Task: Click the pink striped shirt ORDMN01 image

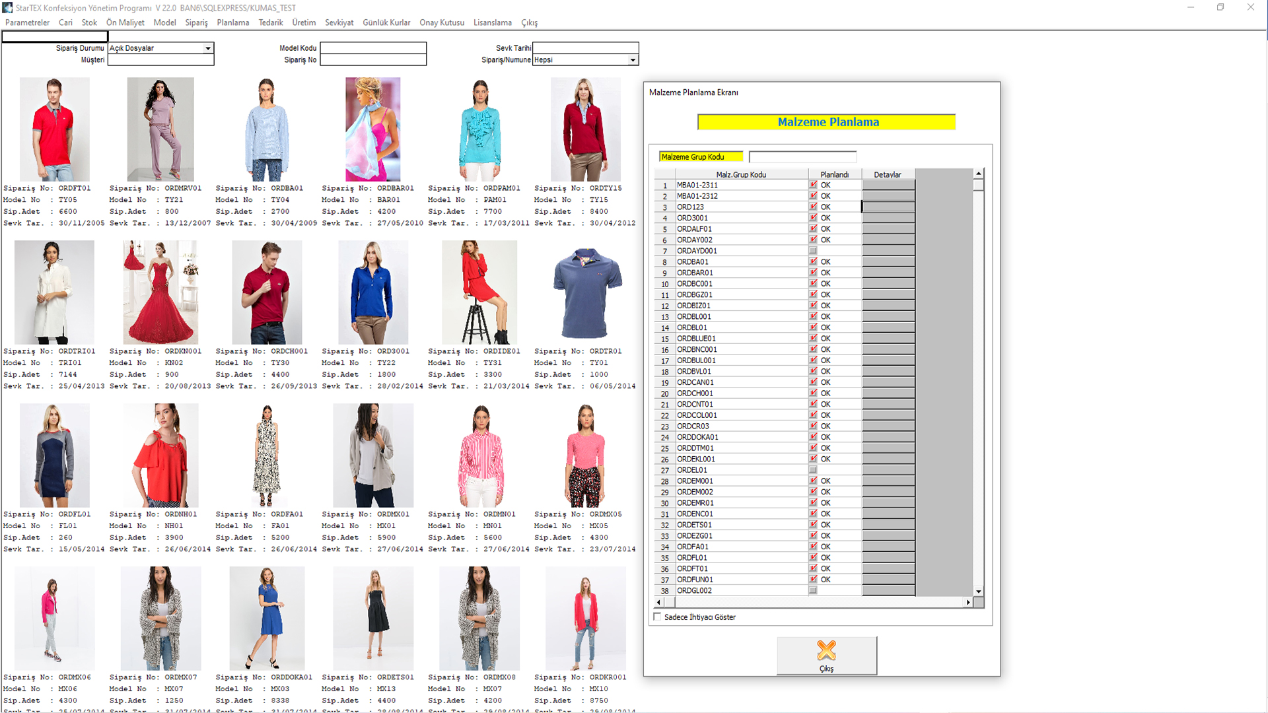Action: 480,456
